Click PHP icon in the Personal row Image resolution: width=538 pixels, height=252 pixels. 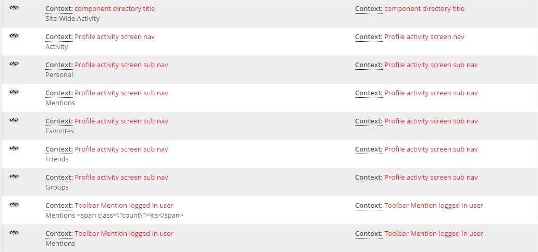click(x=14, y=64)
